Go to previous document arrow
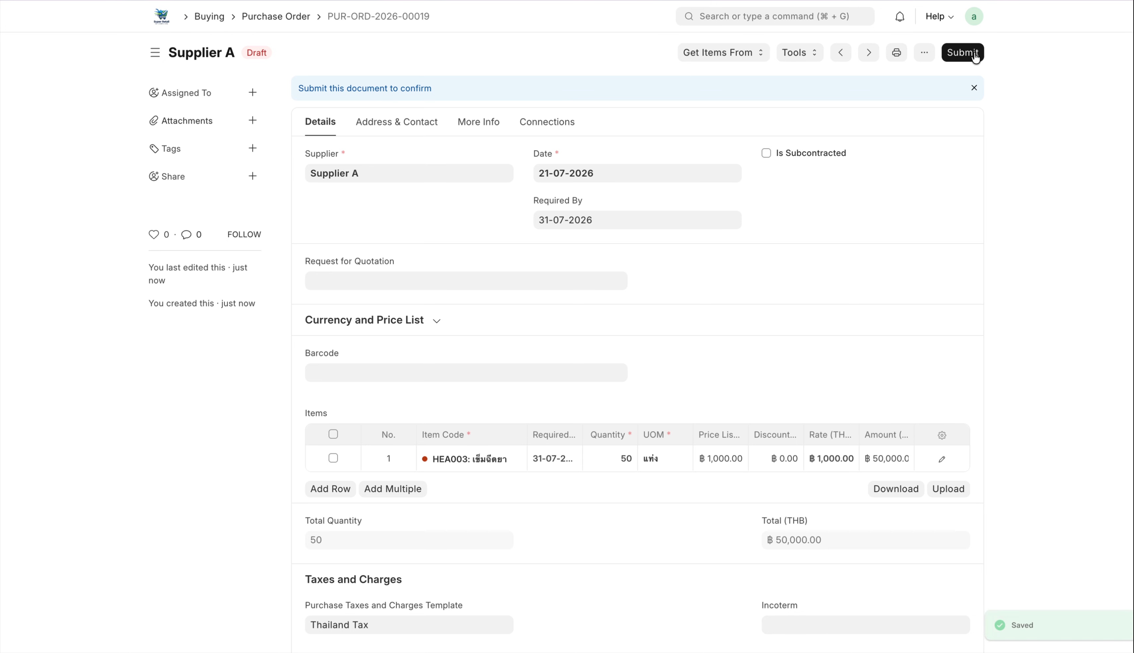The width and height of the screenshot is (1134, 653). tap(841, 52)
